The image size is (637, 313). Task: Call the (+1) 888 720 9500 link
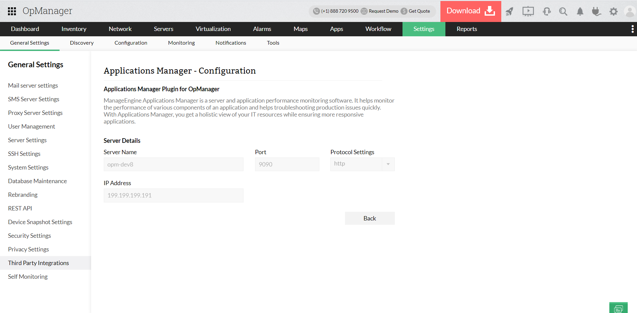tap(340, 11)
